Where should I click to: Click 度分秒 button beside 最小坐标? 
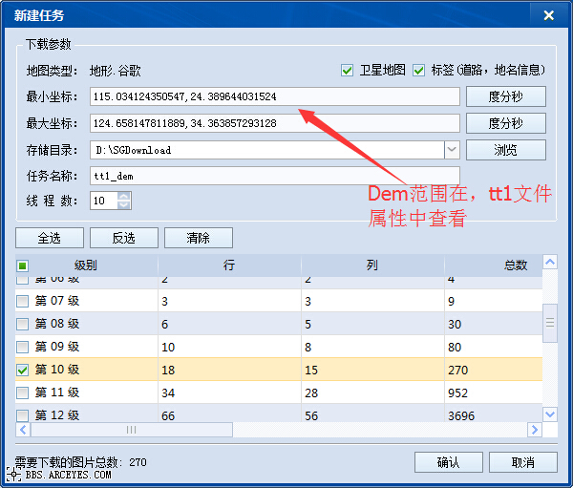(505, 96)
